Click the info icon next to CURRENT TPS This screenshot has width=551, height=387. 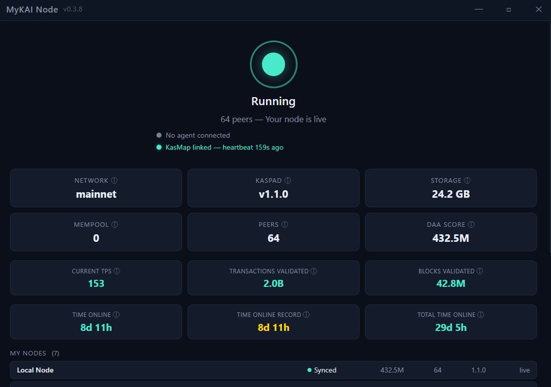116,271
